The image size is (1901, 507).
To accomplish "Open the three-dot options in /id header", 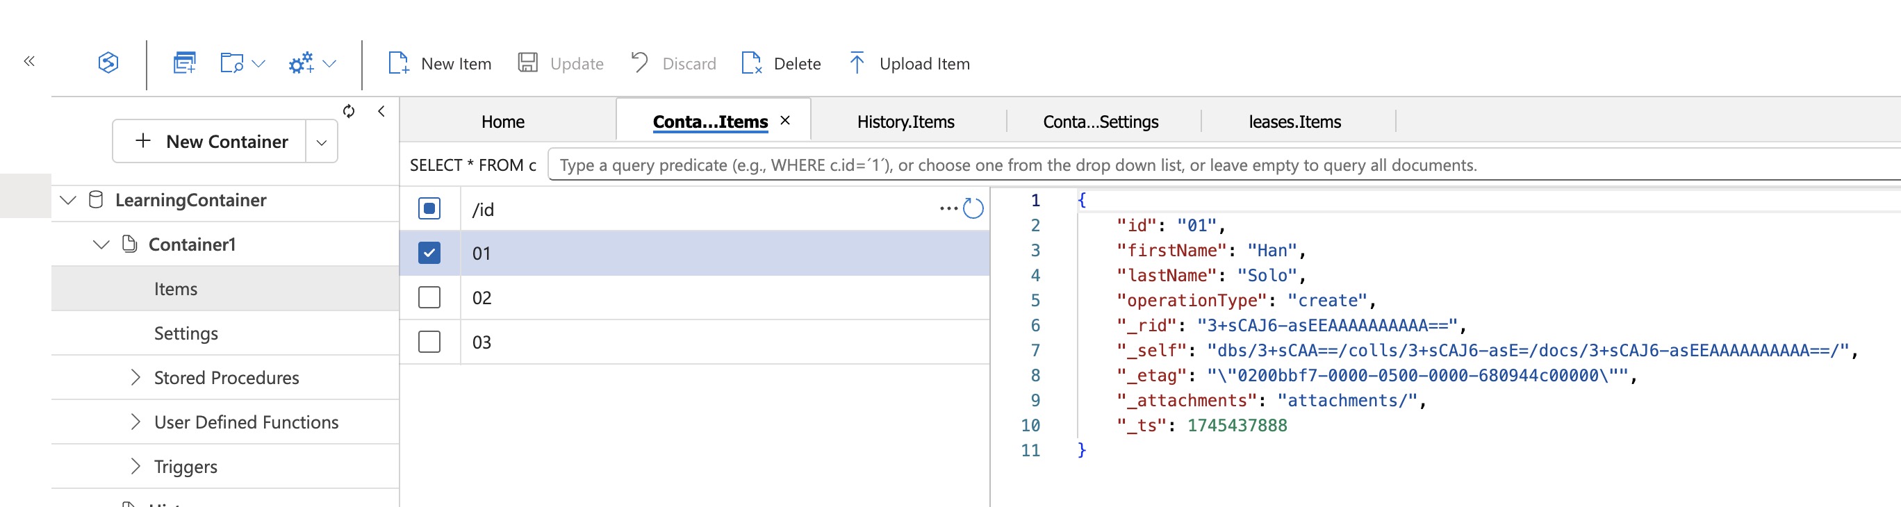I will [x=948, y=209].
